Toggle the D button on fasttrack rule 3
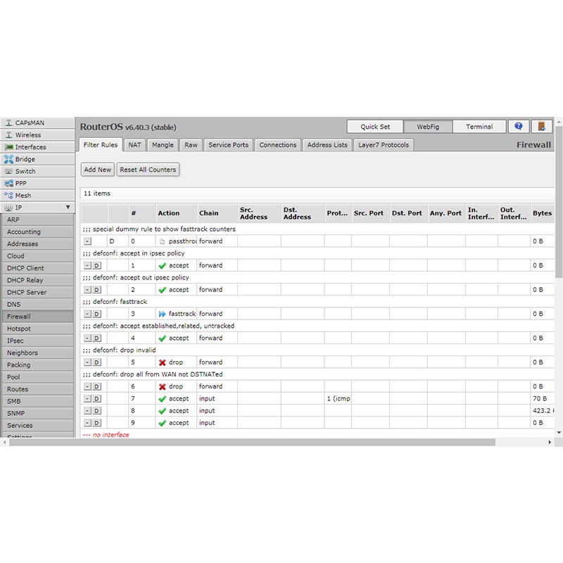The height and width of the screenshot is (563, 563). click(x=97, y=314)
